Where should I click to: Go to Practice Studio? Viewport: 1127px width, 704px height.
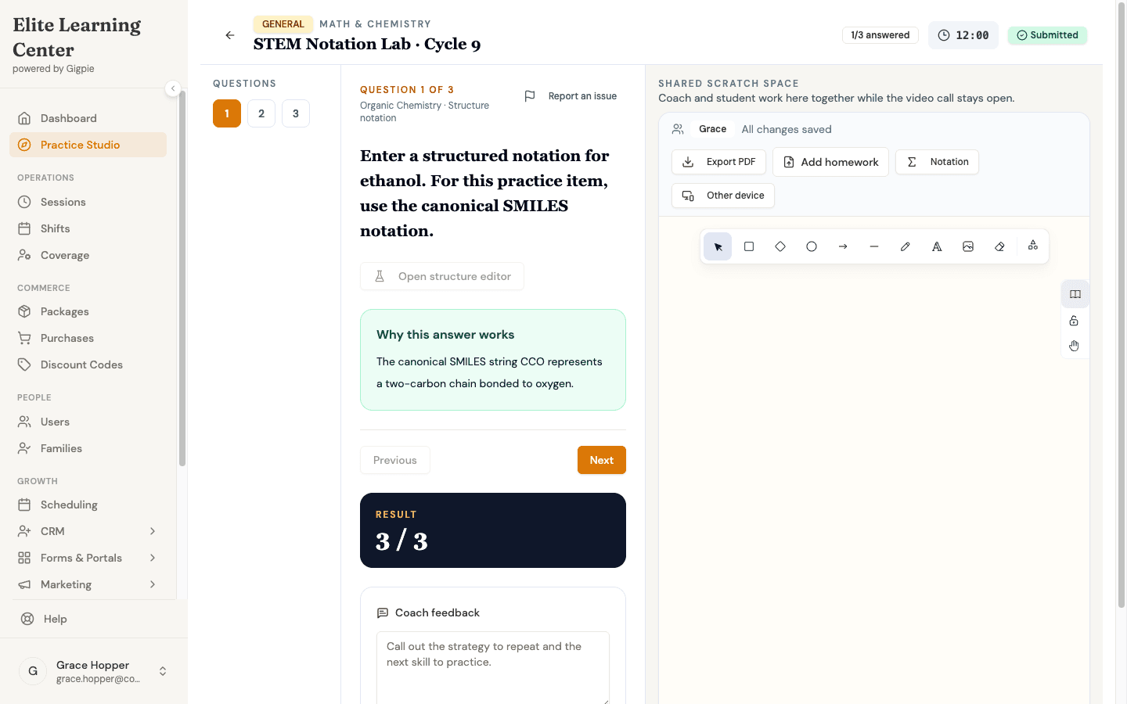pos(88,145)
